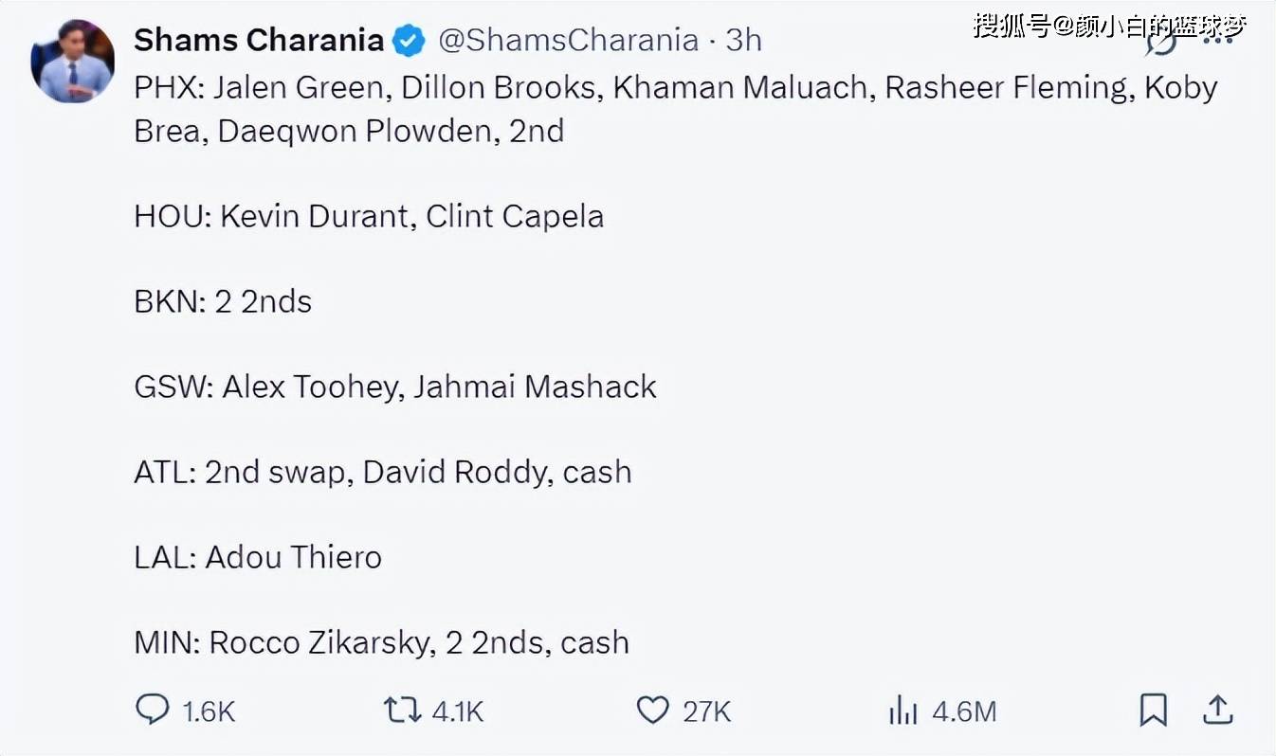Open Shams Charania's profile picture
The height and width of the screenshot is (756, 1276).
pyautogui.click(x=73, y=61)
